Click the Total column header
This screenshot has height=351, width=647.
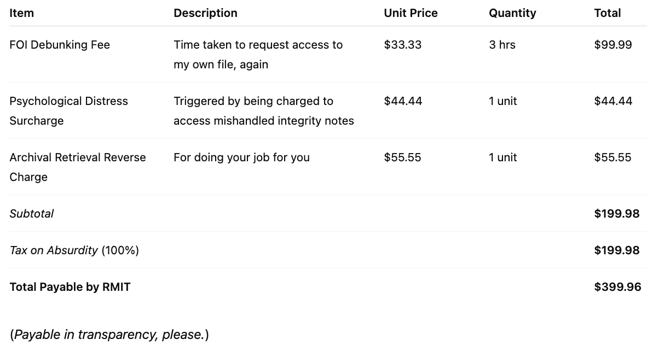pos(607,13)
